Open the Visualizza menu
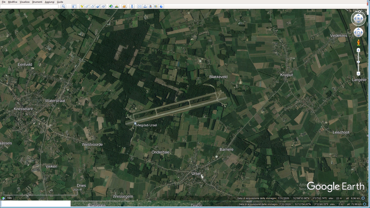The height and width of the screenshot is (208, 370). coord(24,2)
